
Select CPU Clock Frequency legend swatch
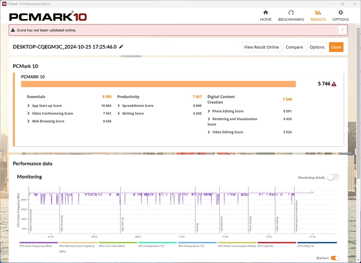39,243
